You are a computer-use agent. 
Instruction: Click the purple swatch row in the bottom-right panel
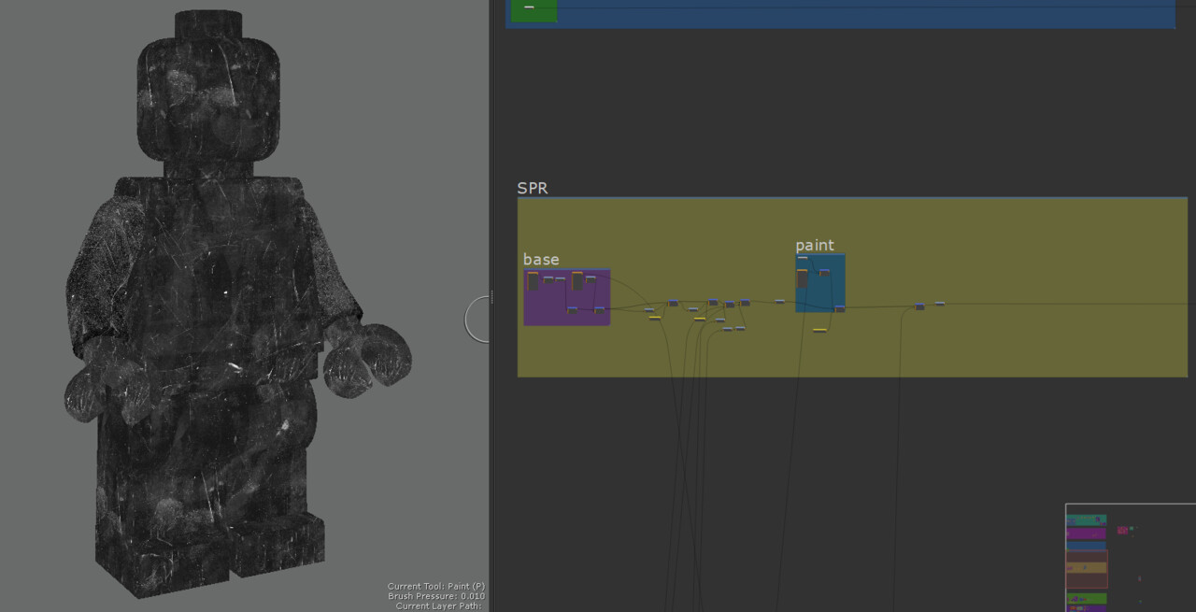[1087, 534]
